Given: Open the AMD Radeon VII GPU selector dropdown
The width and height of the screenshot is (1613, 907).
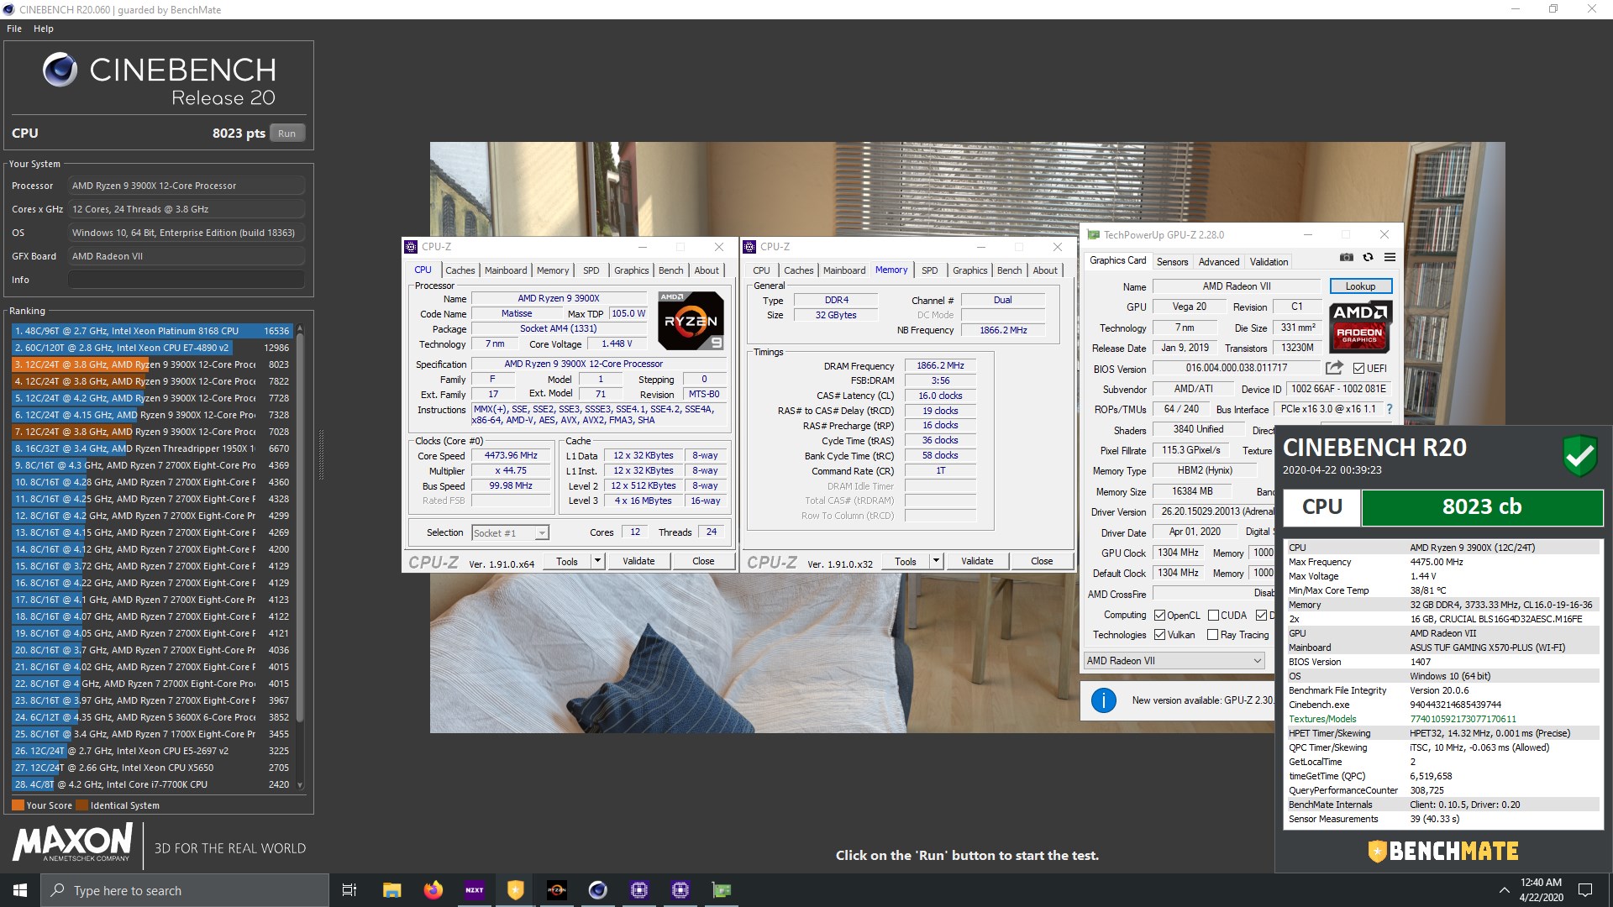Looking at the screenshot, I should [1174, 661].
